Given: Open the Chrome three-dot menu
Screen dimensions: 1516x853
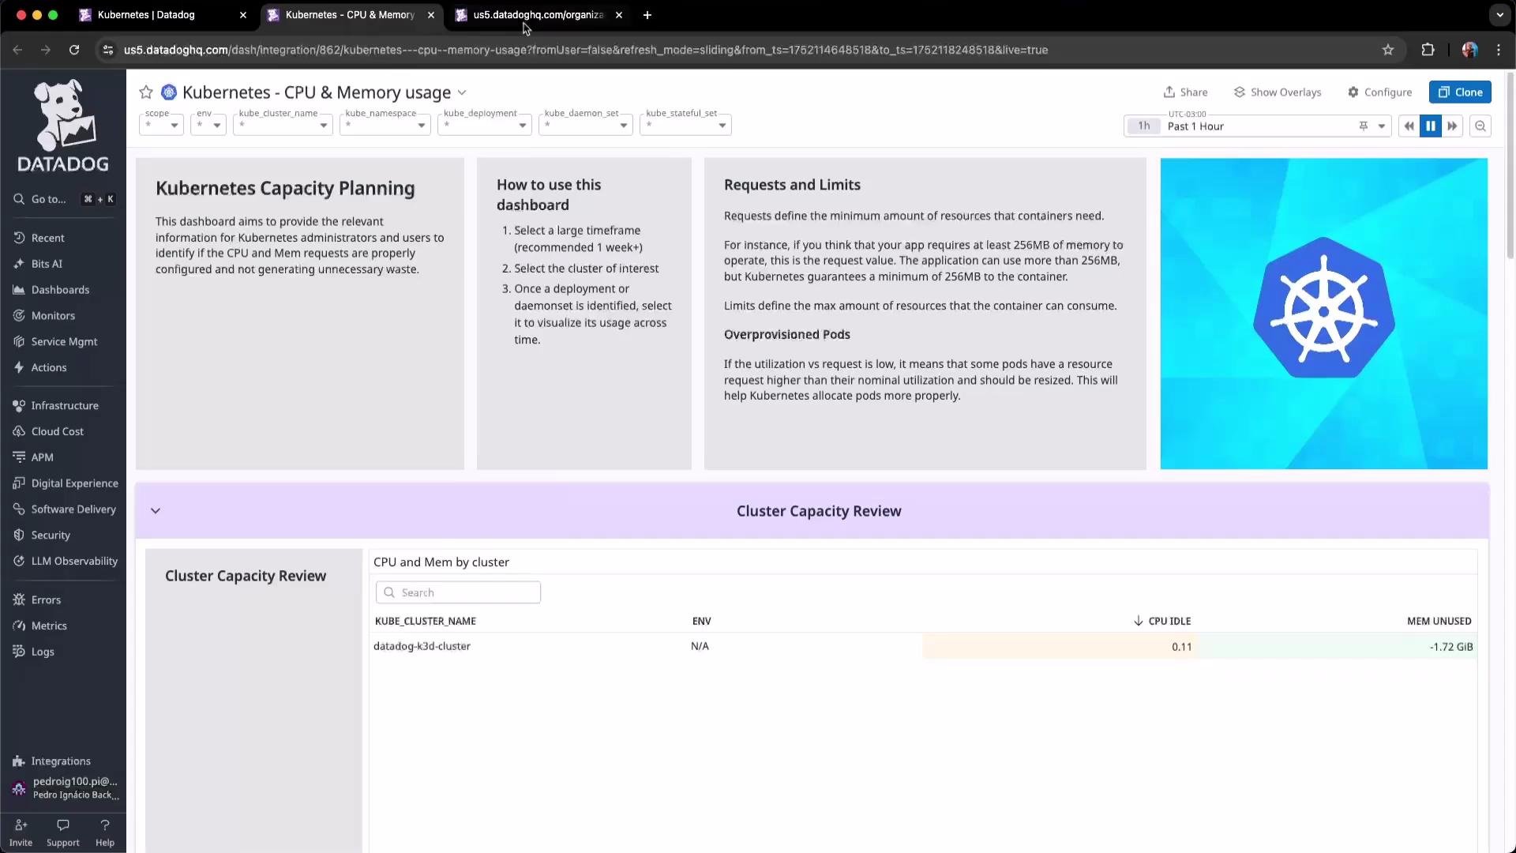Looking at the screenshot, I should [x=1499, y=50].
